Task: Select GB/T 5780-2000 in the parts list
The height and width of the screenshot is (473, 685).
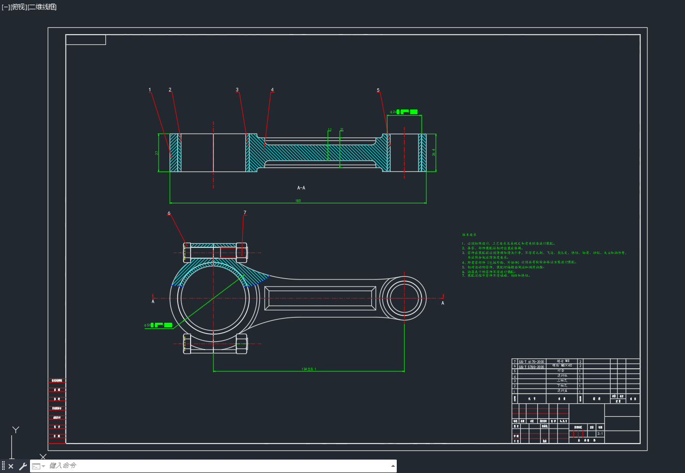Action: [532, 367]
